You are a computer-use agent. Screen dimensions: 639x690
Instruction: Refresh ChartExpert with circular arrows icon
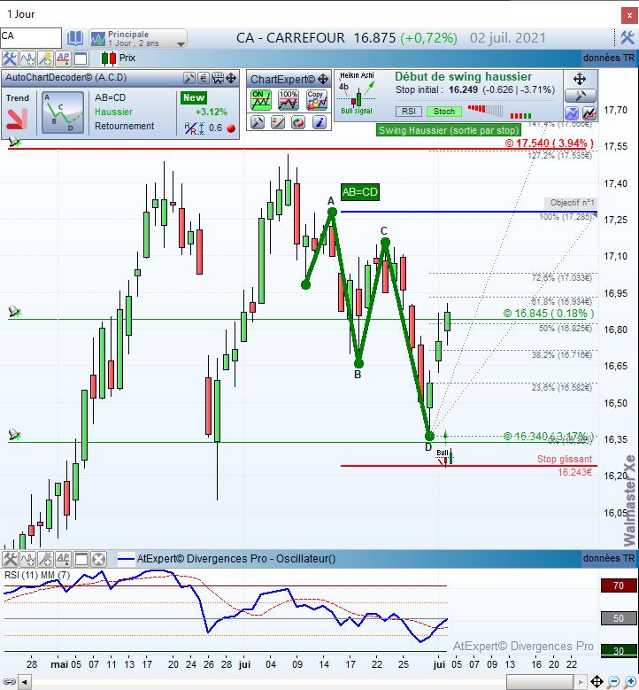click(x=298, y=122)
